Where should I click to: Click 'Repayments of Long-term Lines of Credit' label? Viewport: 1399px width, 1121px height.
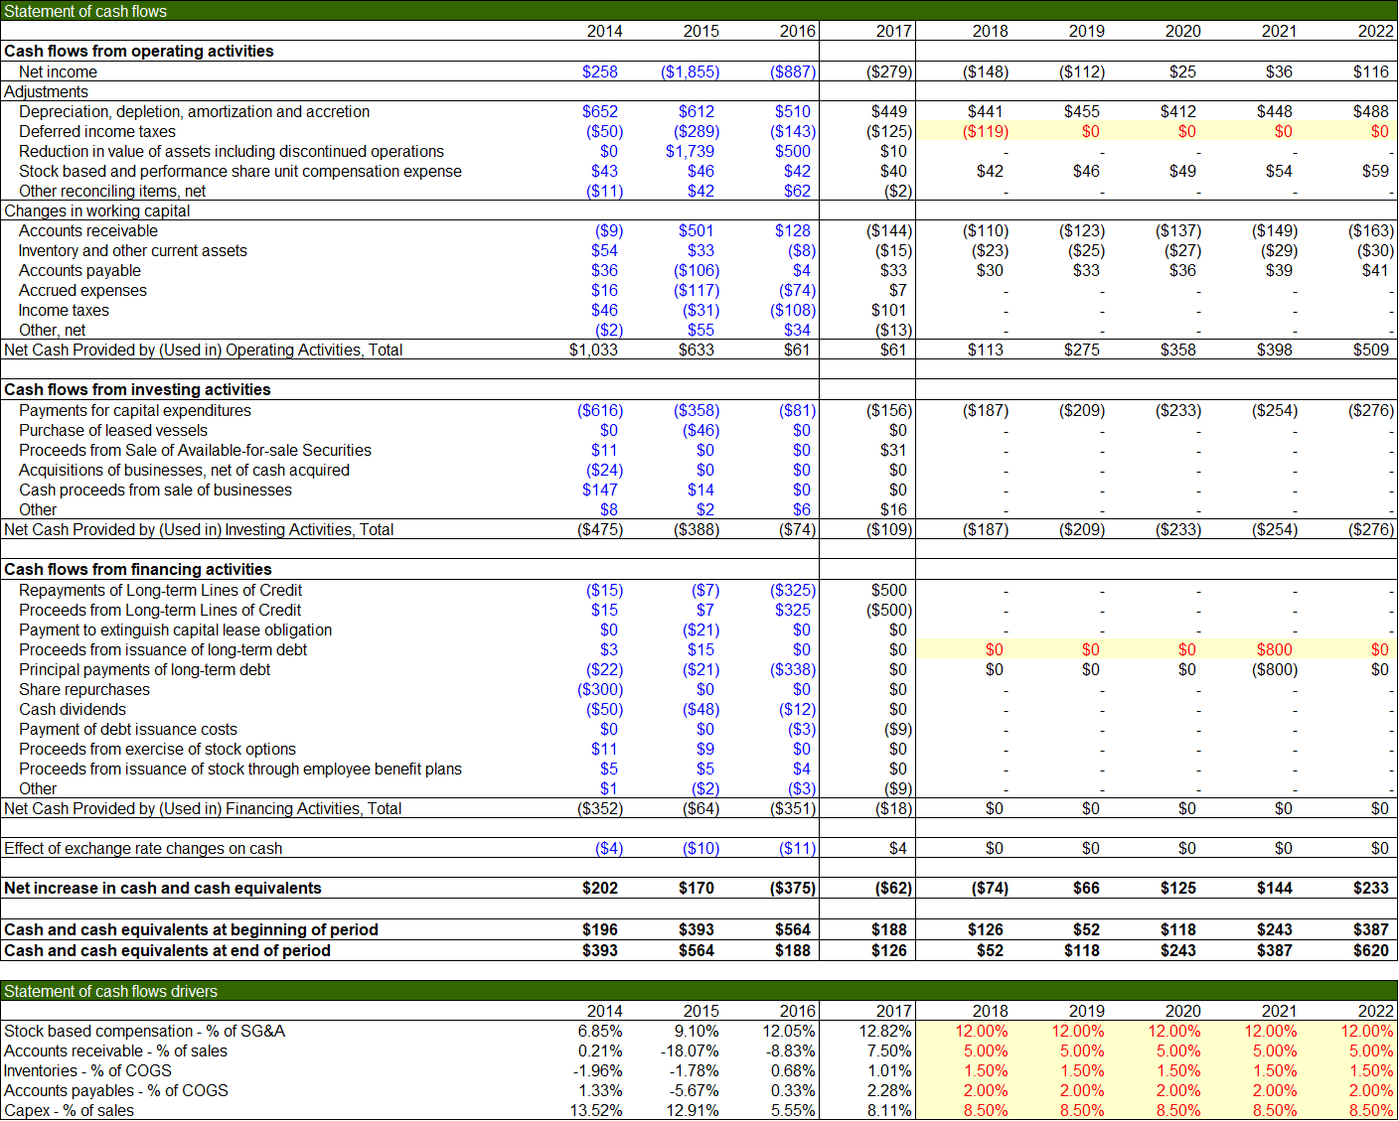pyautogui.click(x=160, y=590)
